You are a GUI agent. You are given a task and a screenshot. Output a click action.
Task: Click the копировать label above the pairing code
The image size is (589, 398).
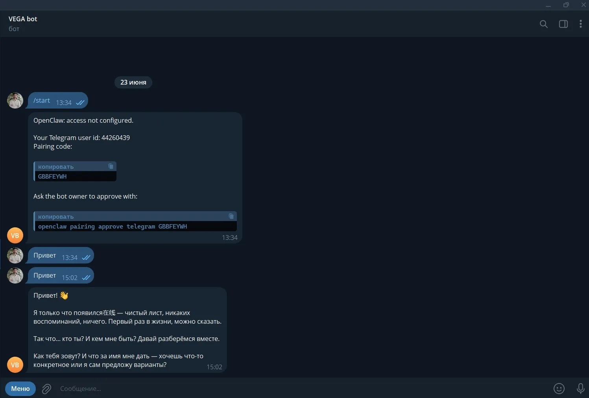click(56, 167)
